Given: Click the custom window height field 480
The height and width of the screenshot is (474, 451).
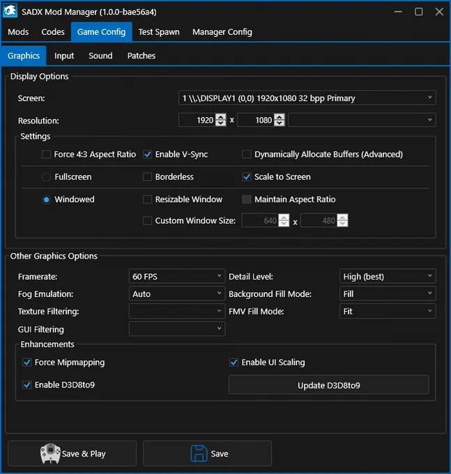Looking at the screenshot, I should pyautogui.click(x=319, y=220).
